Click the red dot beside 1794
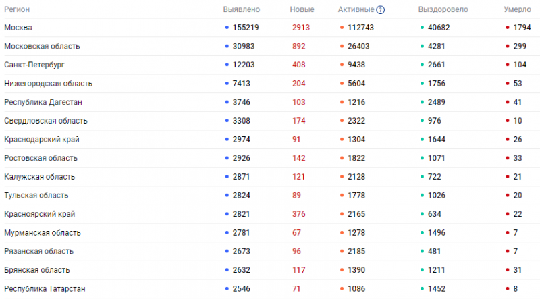The height and width of the screenshot is (299, 540). click(508, 28)
